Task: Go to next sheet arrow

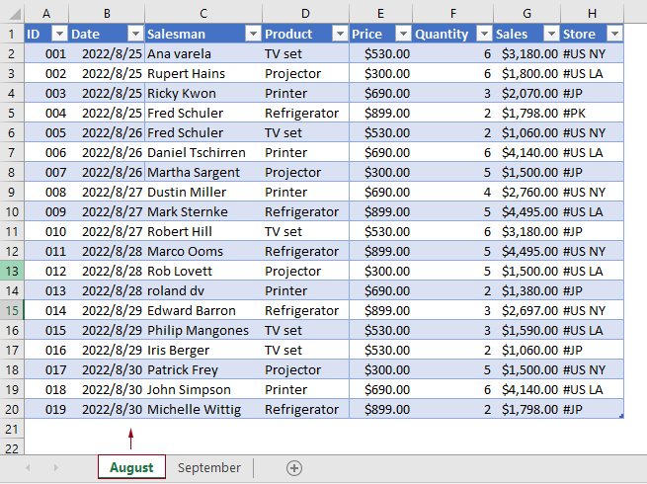Action: 55,468
